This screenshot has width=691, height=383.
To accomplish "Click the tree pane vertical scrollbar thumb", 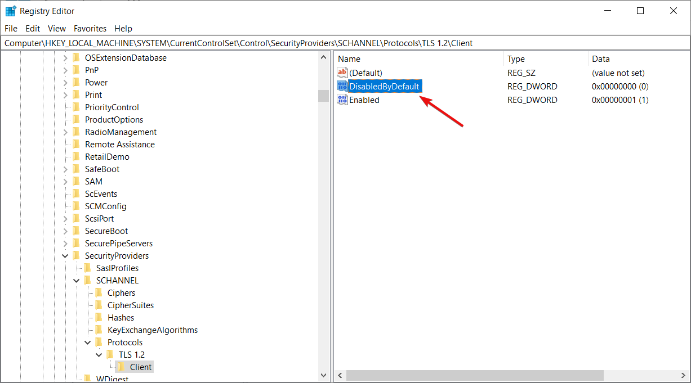I will 323,96.
